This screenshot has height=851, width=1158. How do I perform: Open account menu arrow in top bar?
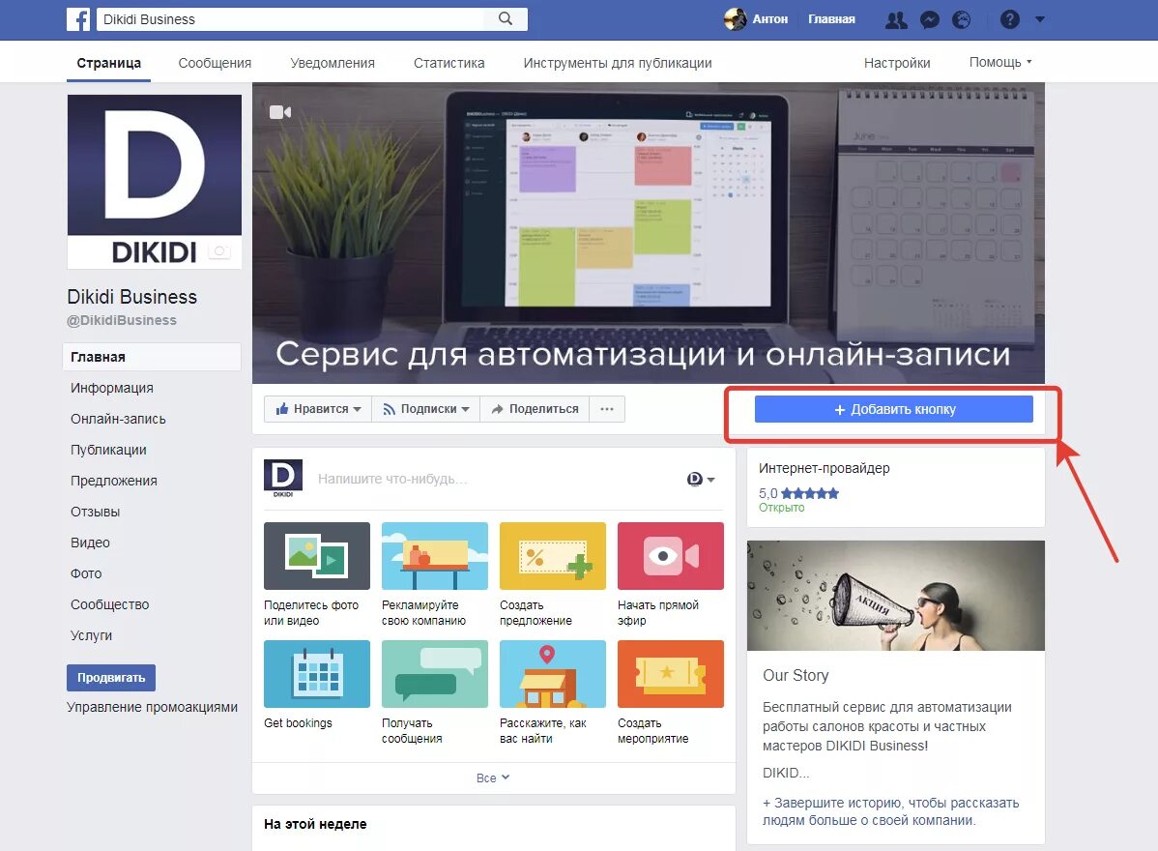click(x=1040, y=20)
